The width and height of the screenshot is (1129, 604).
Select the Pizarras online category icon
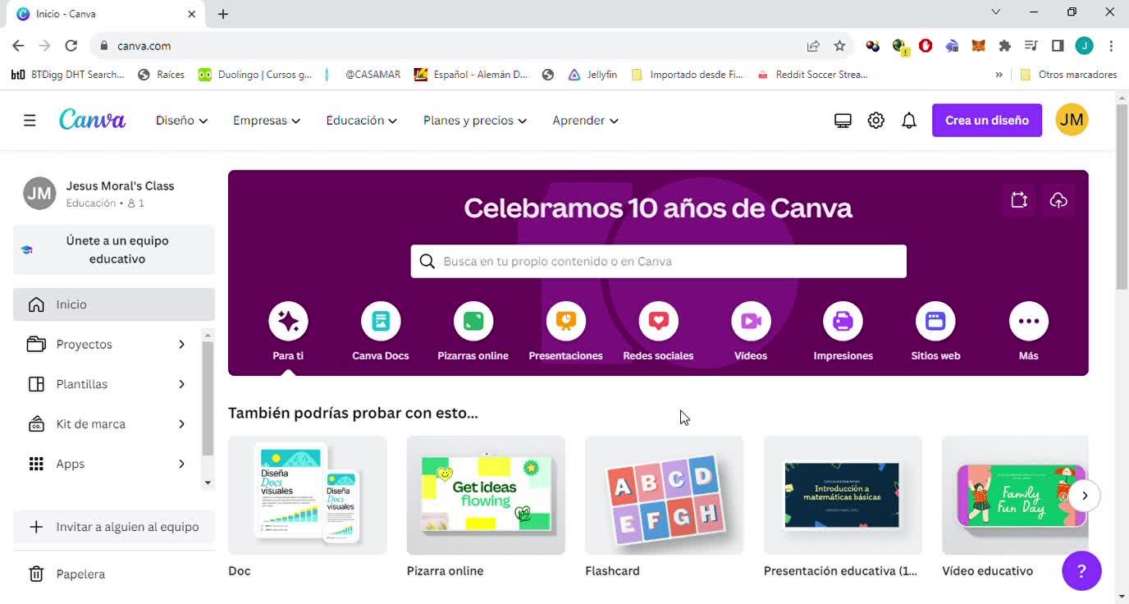tap(473, 321)
